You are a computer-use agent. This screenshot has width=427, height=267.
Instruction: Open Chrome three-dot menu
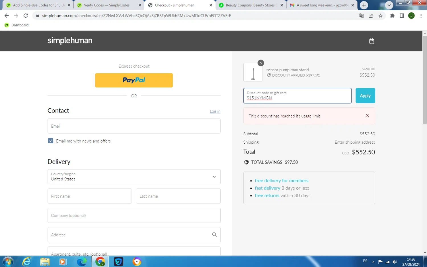[421, 16]
